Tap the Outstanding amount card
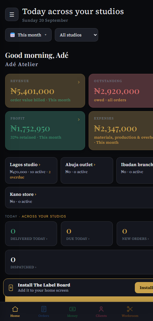Screen dimensions: 153x321 click(x=121, y=91)
